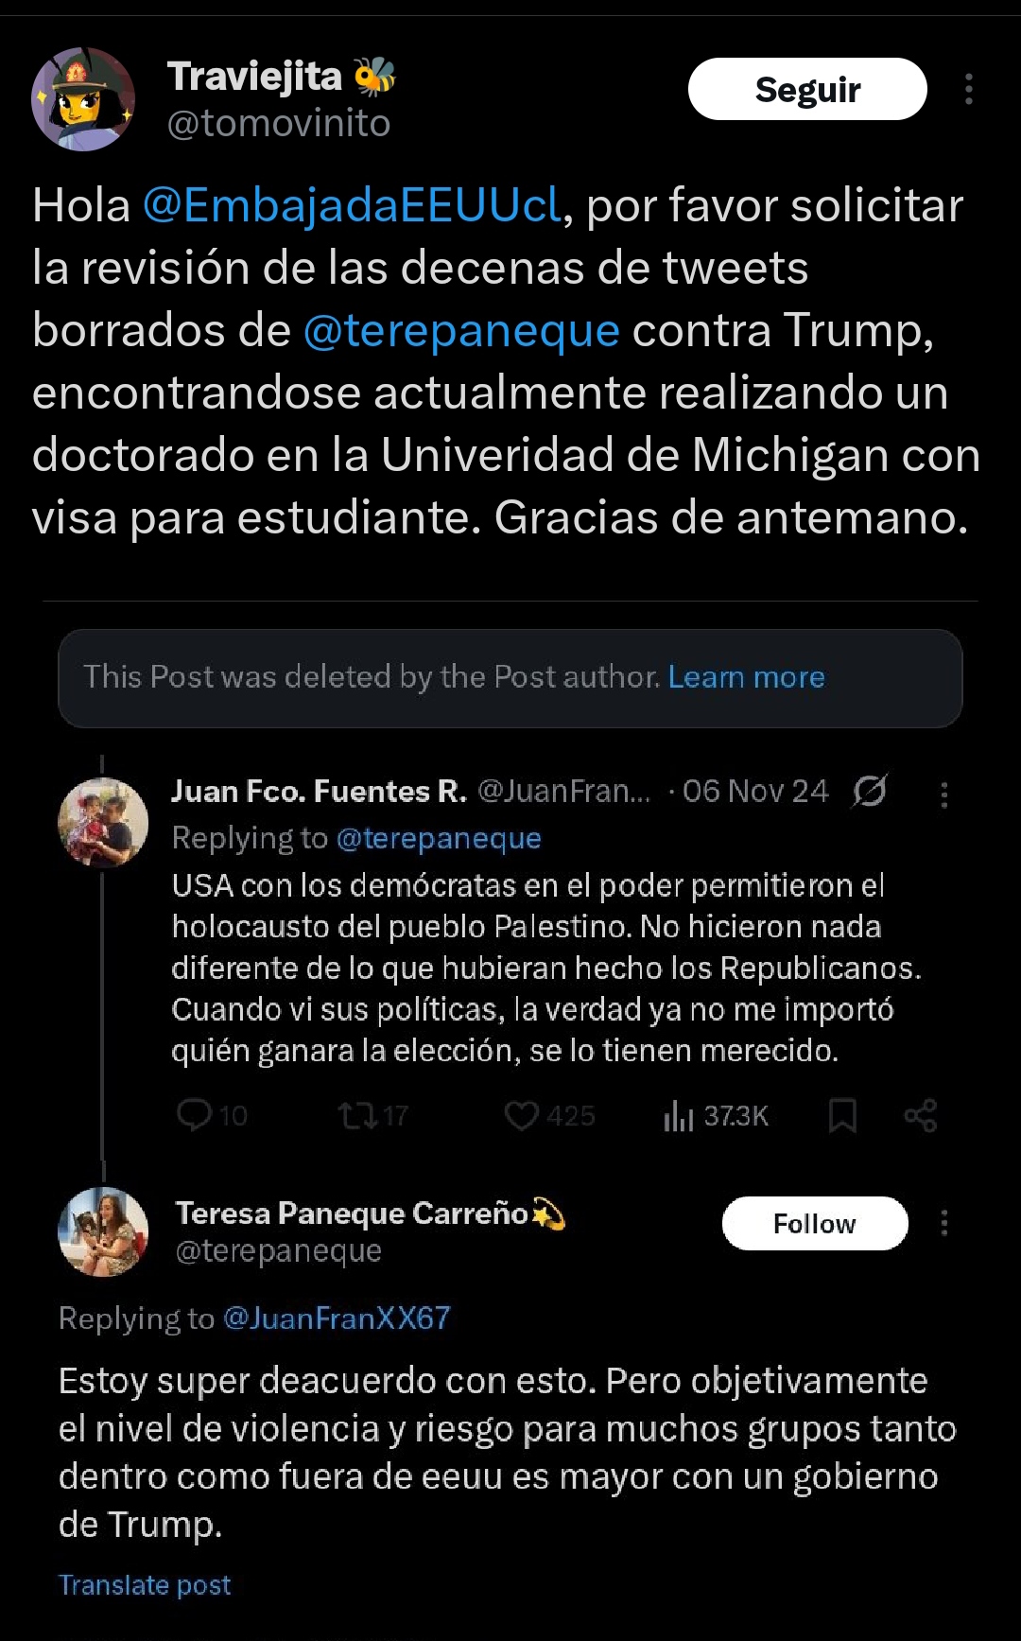Open Juan Fco. Fuentes's profile picture
The width and height of the screenshot is (1021, 1641).
click(103, 822)
